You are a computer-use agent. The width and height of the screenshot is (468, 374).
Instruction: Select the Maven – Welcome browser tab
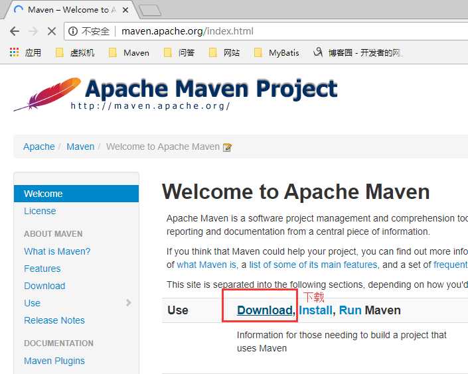click(x=72, y=10)
